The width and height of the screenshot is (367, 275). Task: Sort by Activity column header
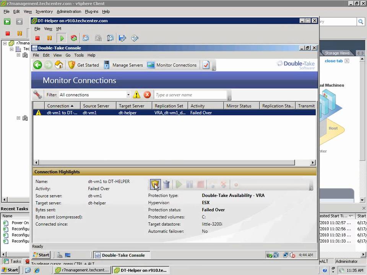point(206,106)
